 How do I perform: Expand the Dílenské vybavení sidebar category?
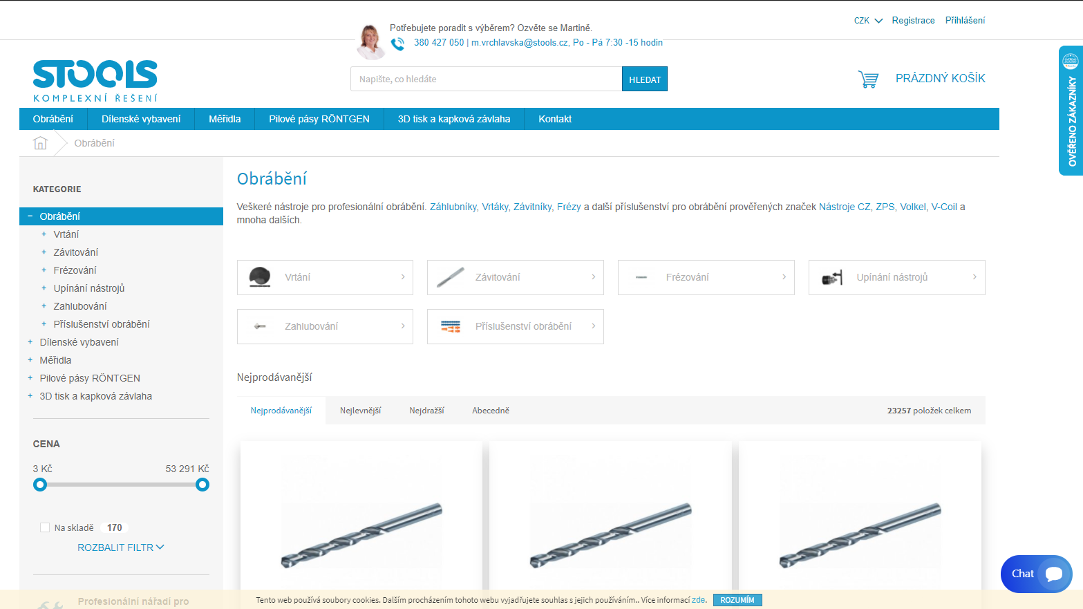30,342
